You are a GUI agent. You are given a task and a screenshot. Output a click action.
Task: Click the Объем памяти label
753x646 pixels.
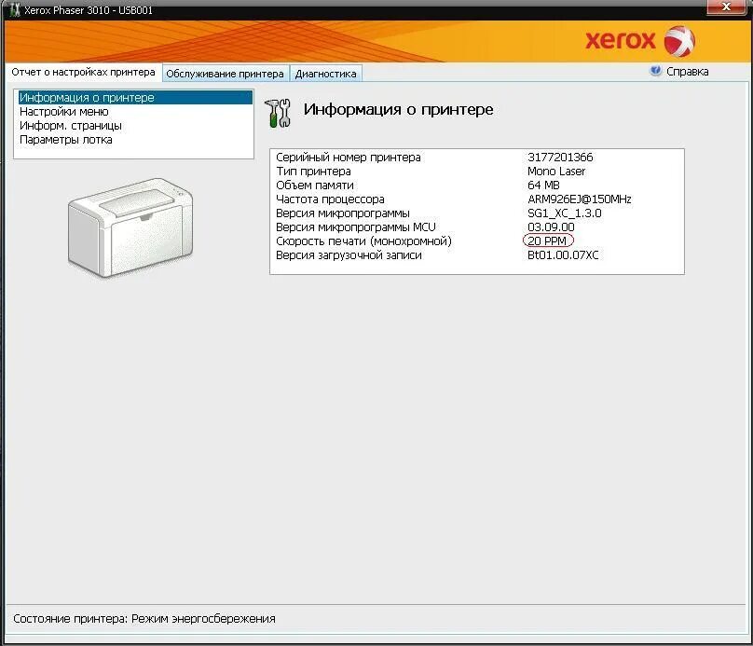pyautogui.click(x=315, y=185)
